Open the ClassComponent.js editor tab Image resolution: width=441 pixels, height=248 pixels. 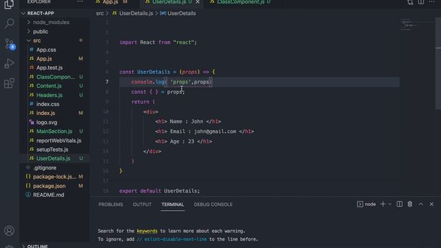point(240,2)
